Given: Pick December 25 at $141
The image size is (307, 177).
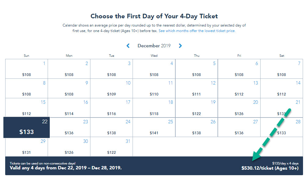Looking at the screenshot, I should (154, 127).
